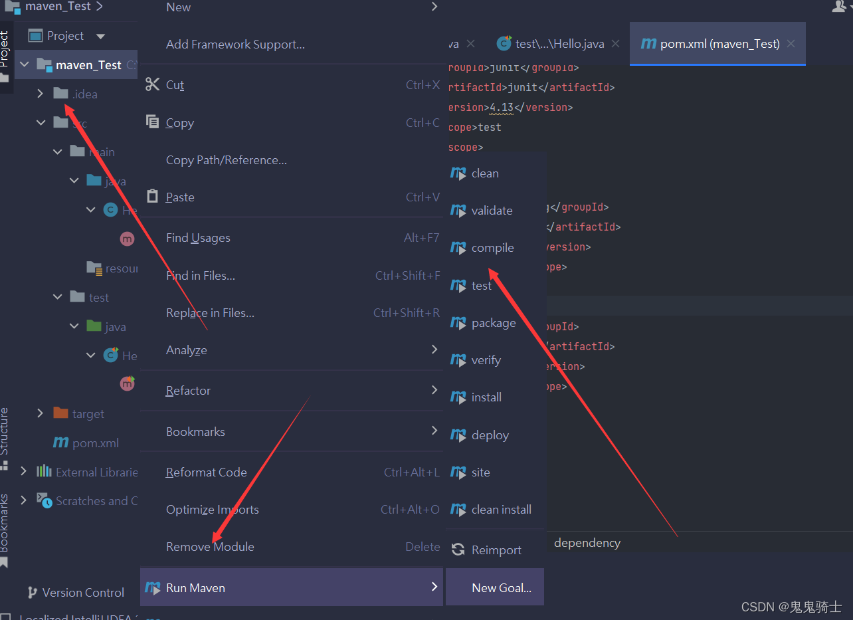Screen dimensions: 853x620
Task: Choose Add Framework Support
Action: click(292, 45)
